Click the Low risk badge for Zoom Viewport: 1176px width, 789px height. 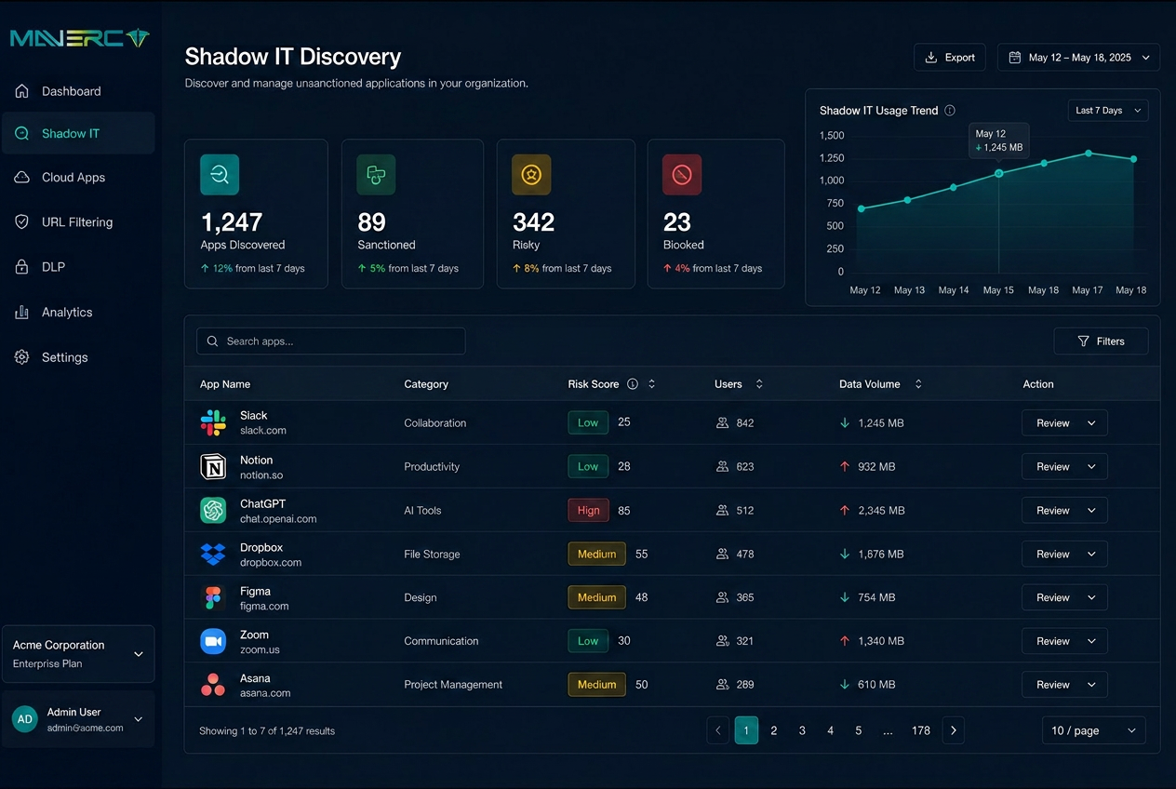tap(588, 641)
